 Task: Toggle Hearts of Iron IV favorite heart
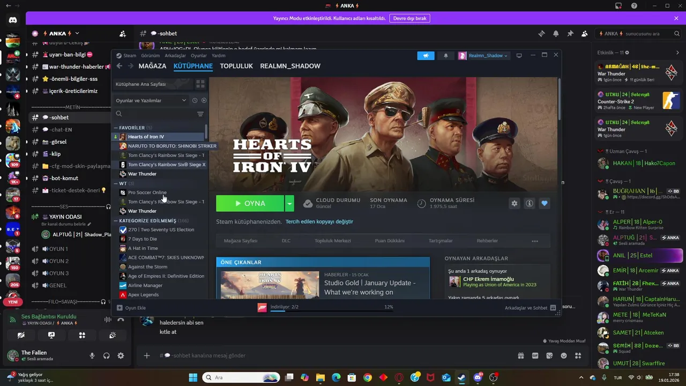545,204
